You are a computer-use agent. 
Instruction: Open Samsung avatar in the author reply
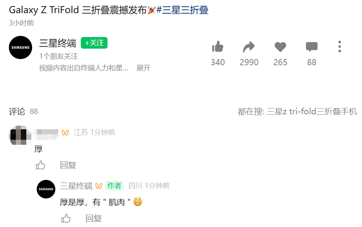pyautogui.click(x=46, y=189)
